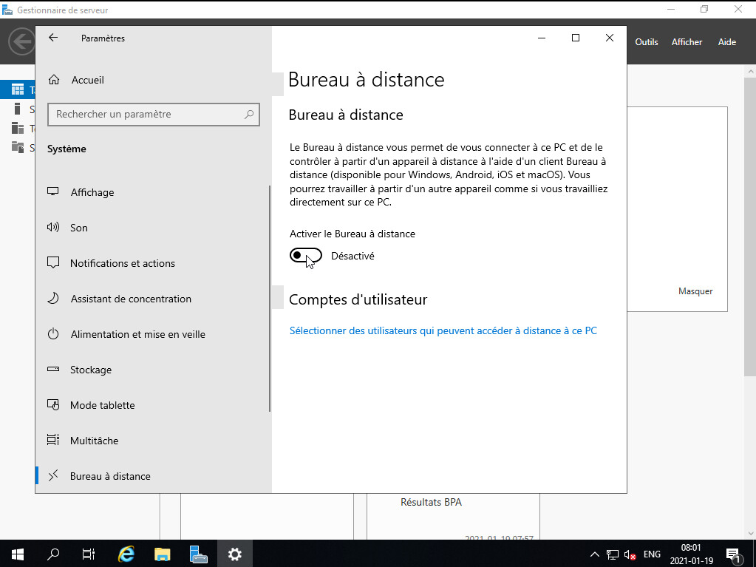Open the Afficher menu in Server Manager
Screen dimensions: 756x567
[687, 42]
